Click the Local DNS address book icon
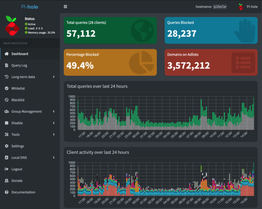 click(6, 157)
